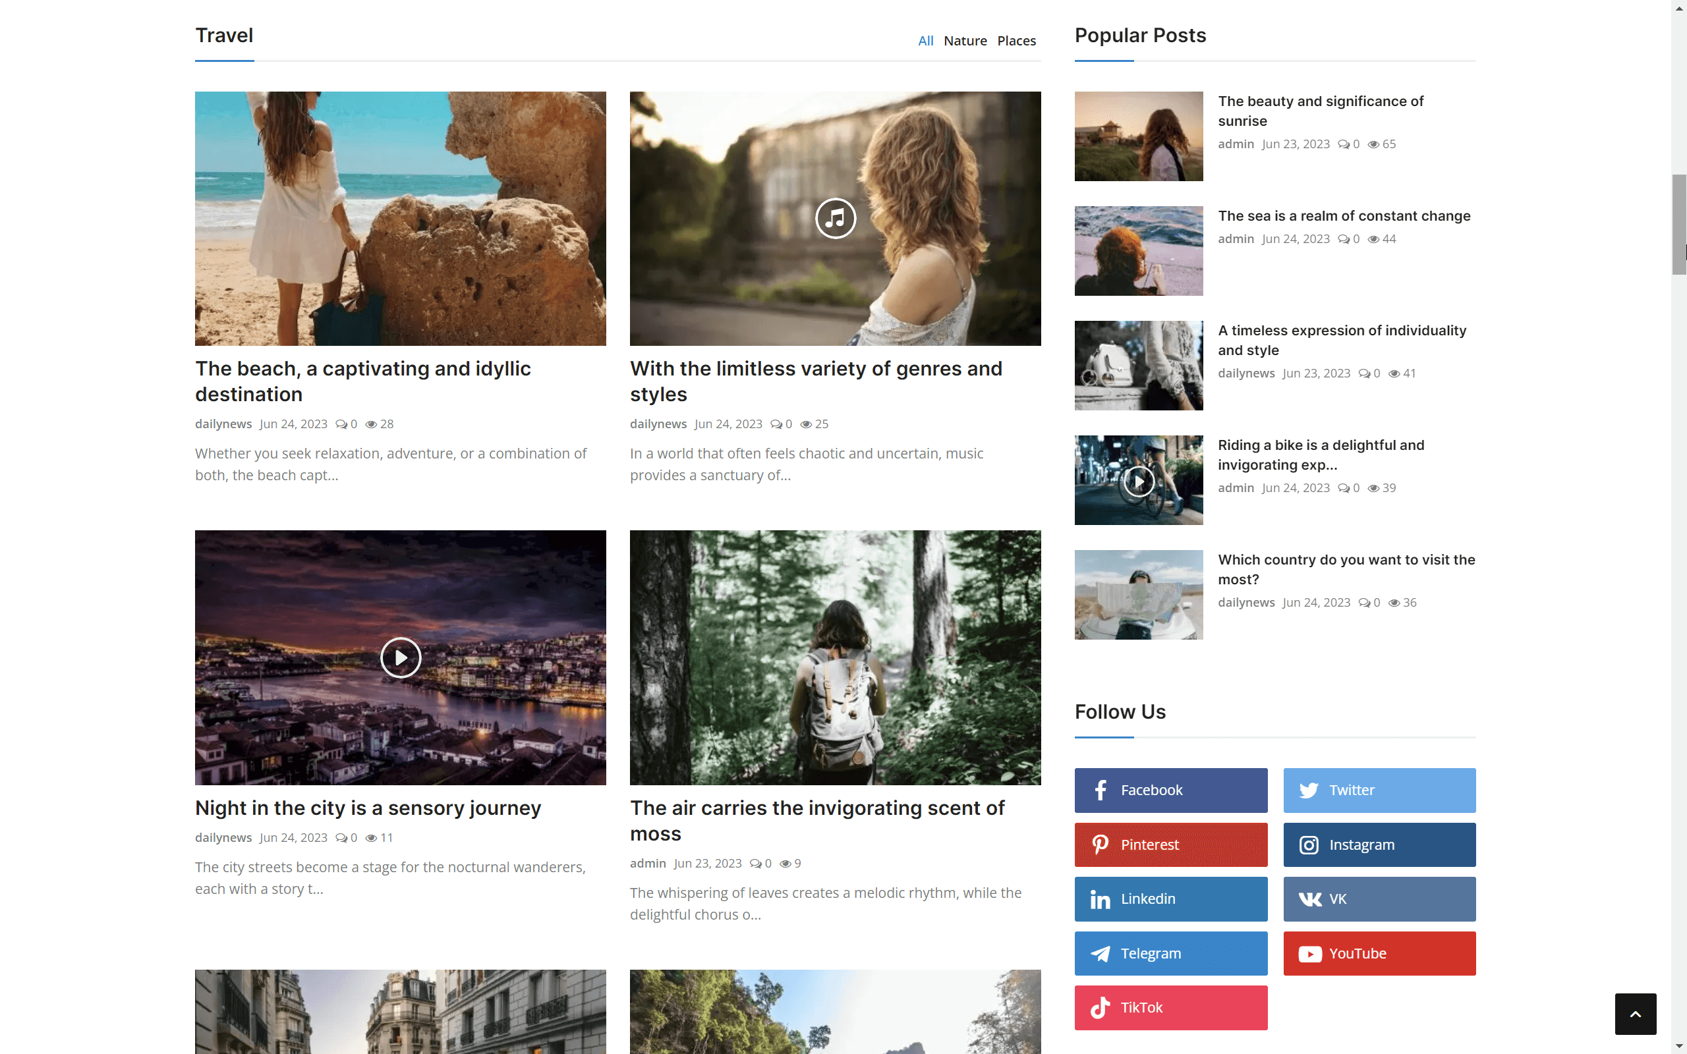Image resolution: width=1687 pixels, height=1054 pixels.
Task: Click the Telegram paper-plane icon
Action: pyautogui.click(x=1101, y=953)
